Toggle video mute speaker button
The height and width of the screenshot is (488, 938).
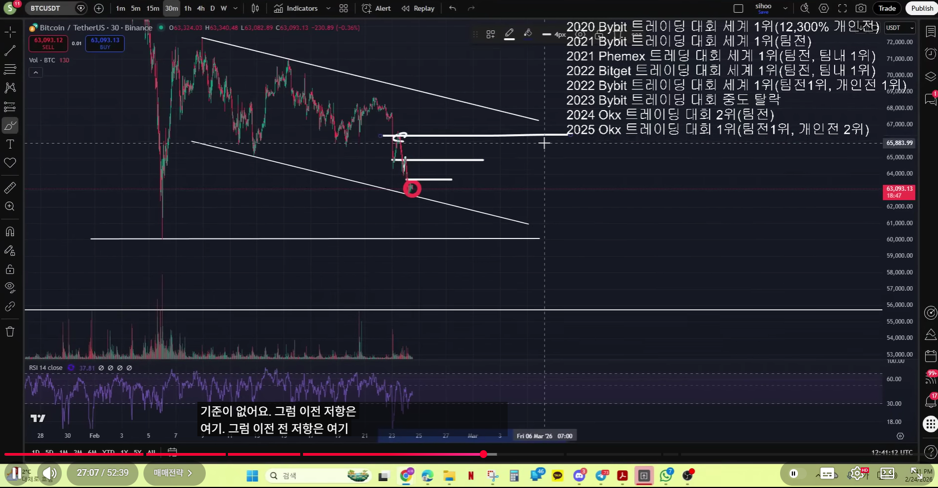(x=49, y=474)
